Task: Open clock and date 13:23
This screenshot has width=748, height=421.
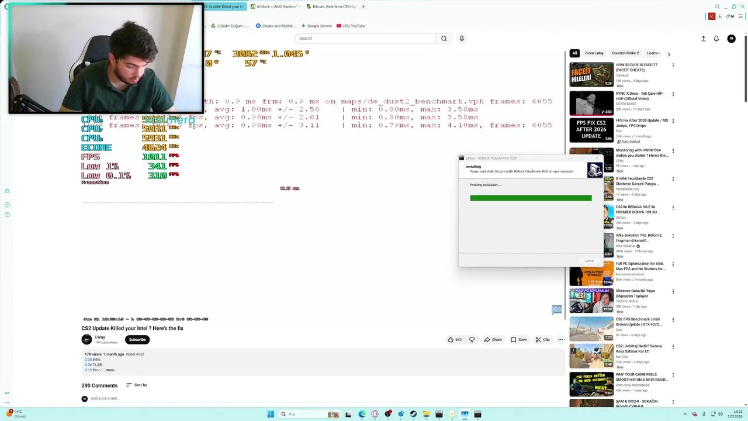Action: [x=735, y=414]
